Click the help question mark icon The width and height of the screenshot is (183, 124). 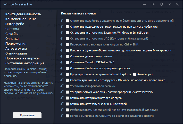(x=169, y=4)
